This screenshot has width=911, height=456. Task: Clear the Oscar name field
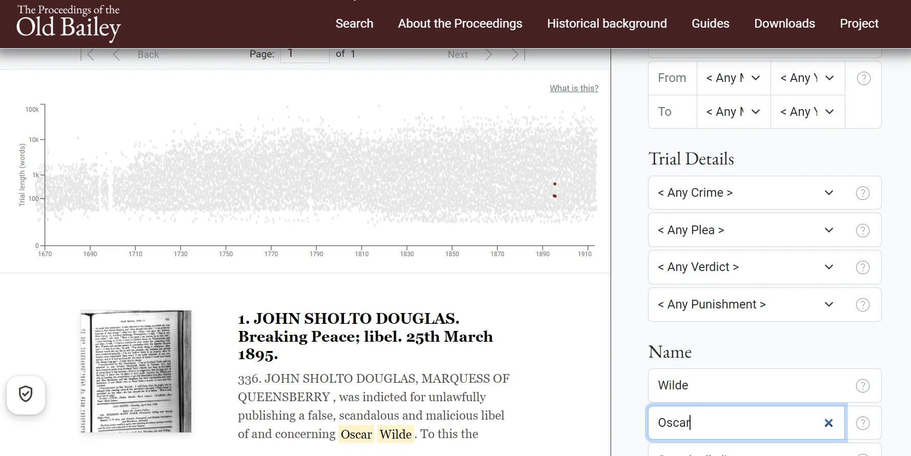click(828, 423)
